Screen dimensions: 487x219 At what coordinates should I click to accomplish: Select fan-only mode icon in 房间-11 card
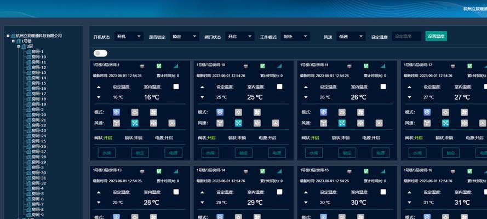tap(361, 112)
